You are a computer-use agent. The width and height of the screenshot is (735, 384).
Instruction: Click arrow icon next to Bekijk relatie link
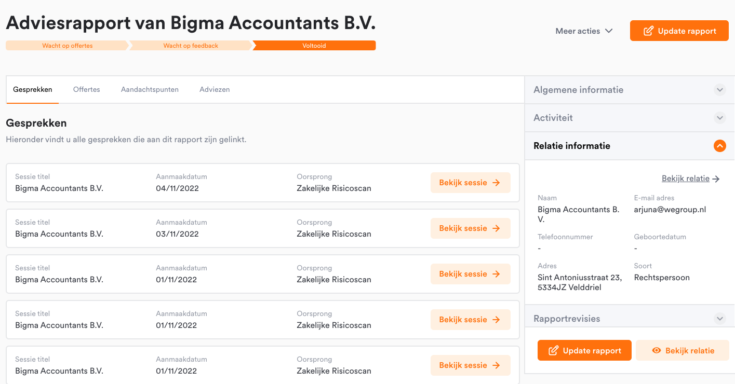tap(716, 179)
